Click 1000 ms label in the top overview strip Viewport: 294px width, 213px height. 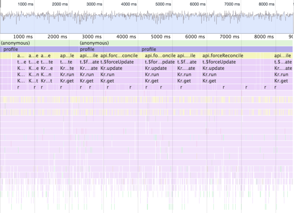coord(25,4)
